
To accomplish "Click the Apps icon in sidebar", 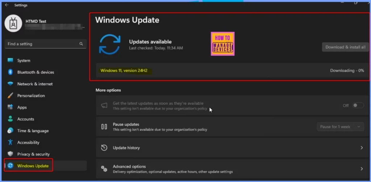I will click(x=10, y=107).
